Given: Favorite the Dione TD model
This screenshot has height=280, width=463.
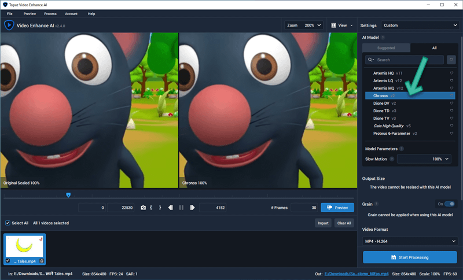Looking at the screenshot, I should pos(451,110).
